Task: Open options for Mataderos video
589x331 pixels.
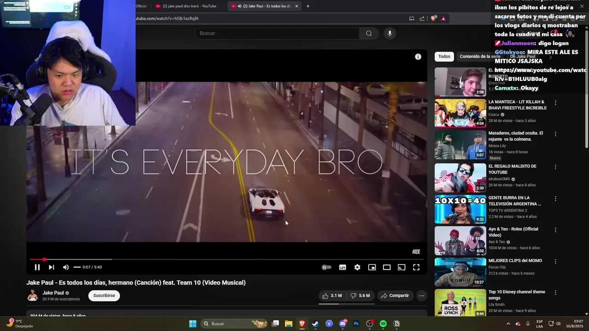Action: [x=555, y=134]
